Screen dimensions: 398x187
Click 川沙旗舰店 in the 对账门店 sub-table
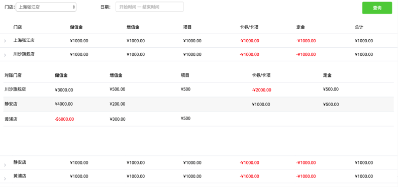tap(15, 89)
